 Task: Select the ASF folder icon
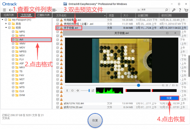coord(17,63)
